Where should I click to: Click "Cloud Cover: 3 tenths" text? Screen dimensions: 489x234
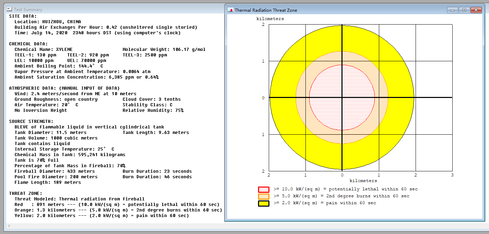coord(152,99)
